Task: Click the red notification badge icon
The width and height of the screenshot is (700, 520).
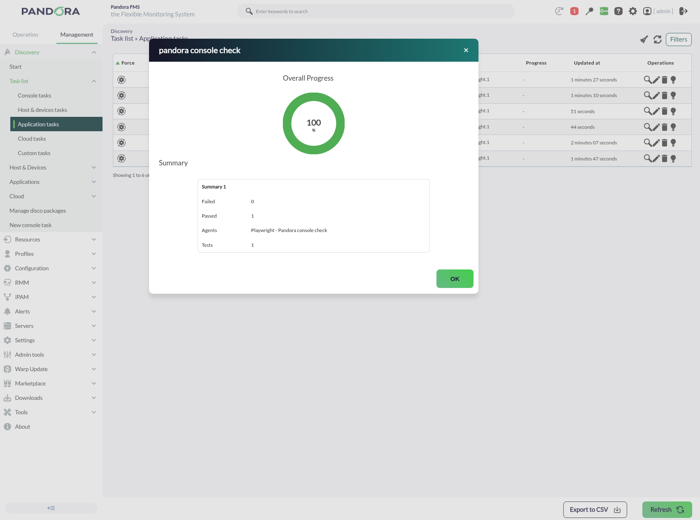Action: [574, 11]
